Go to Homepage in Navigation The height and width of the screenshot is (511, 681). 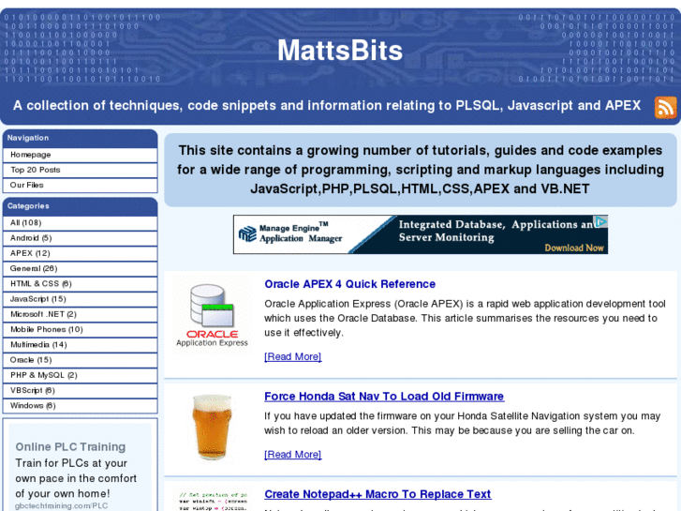(x=80, y=155)
